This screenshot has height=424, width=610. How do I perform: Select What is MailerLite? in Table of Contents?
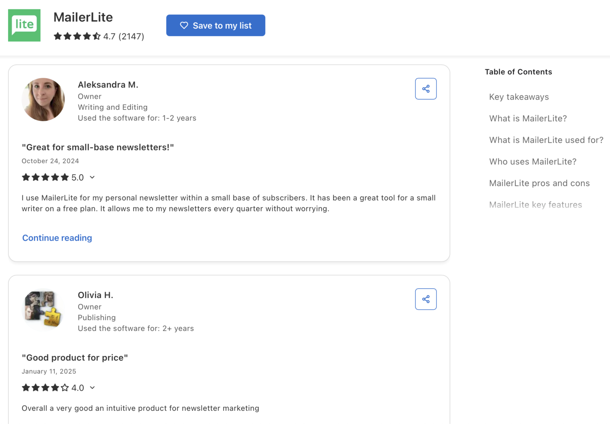[x=528, y=118]
